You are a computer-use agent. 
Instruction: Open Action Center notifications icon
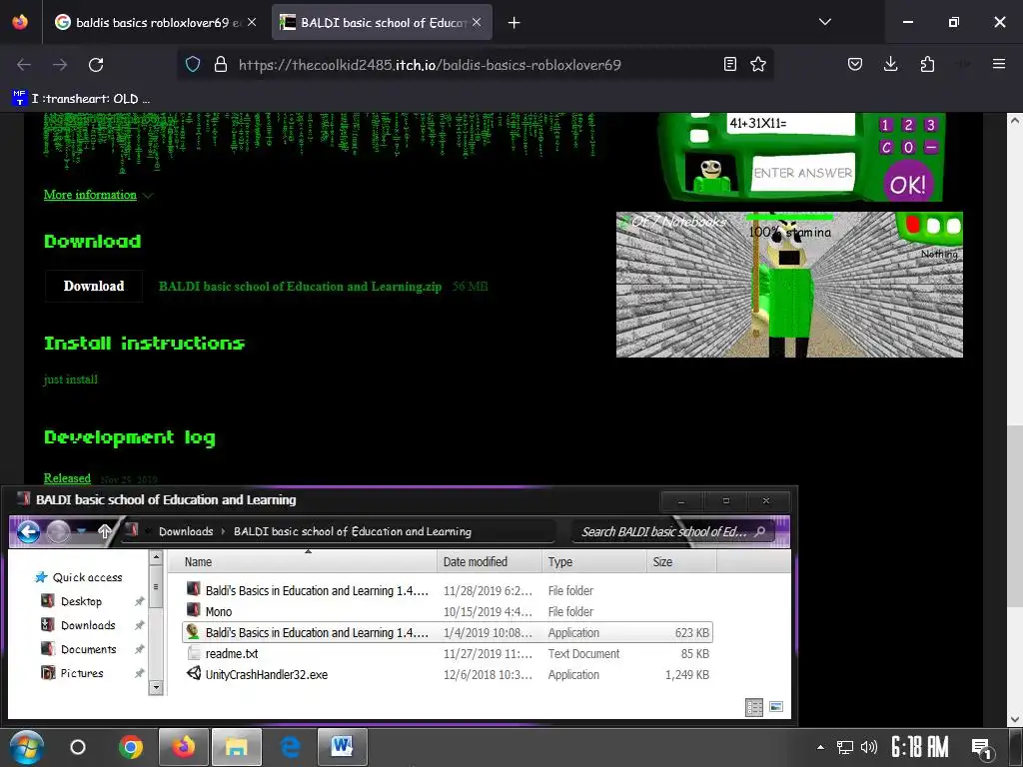coord(981,749)
